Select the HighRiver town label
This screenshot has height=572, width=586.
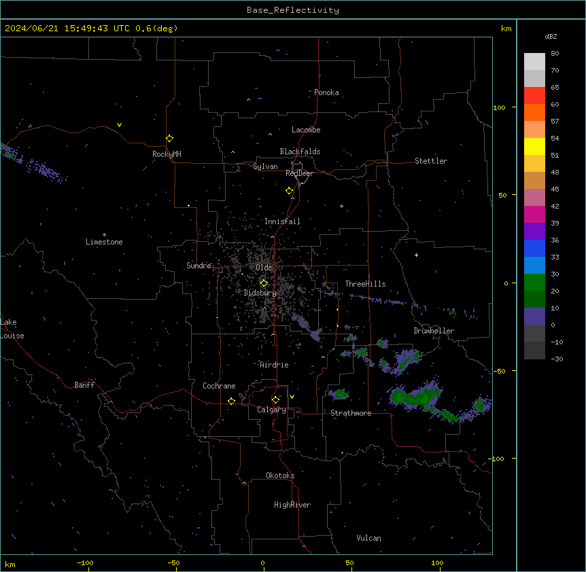pyautogui.click(x=292, y=505)
